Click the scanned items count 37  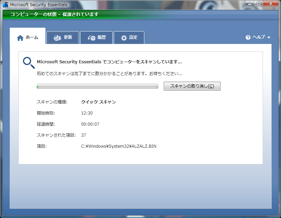click(x=84, y=135)
